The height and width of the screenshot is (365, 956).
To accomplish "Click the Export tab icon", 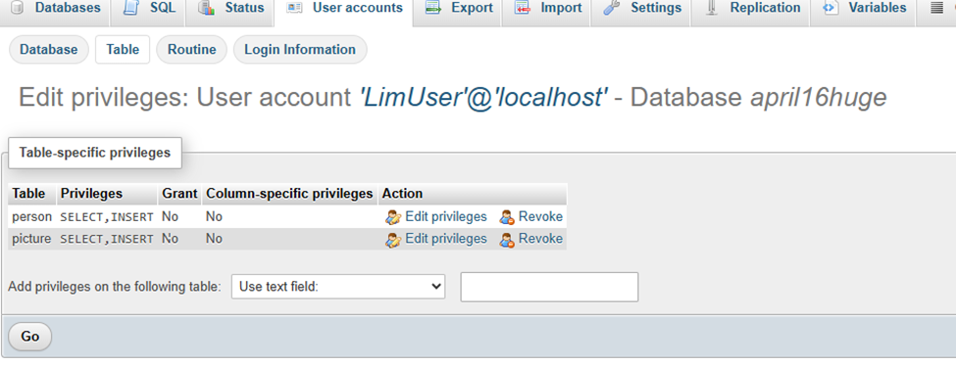I will (432, 9).
